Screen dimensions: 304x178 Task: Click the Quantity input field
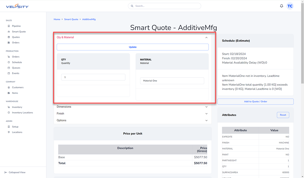pyautogui.click(x=93, y=77)
